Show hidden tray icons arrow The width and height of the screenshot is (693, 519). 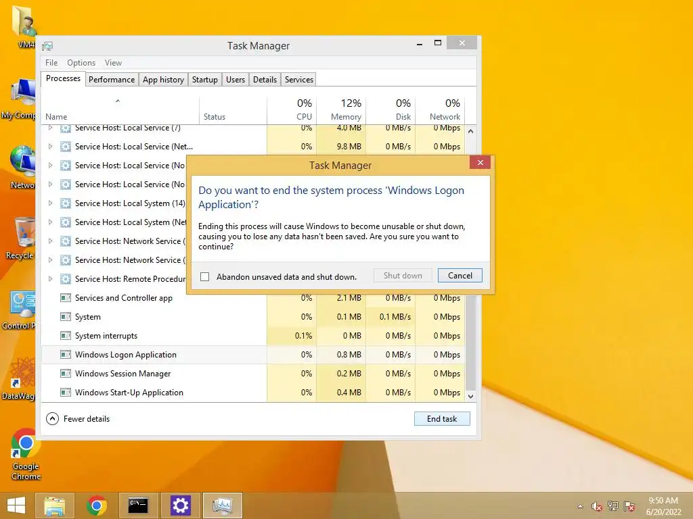(580, 506)
